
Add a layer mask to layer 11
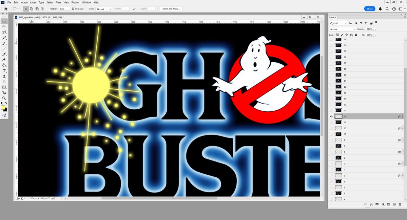tap(377, 204)
